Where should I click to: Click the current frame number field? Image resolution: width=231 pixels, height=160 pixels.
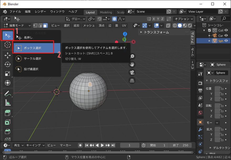pyautogui.click(x=130, y=145)
